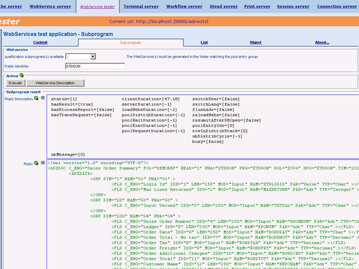The image size is (359, 269).
Task: Click the green icon next to Reply label
Action: (37, 163)
